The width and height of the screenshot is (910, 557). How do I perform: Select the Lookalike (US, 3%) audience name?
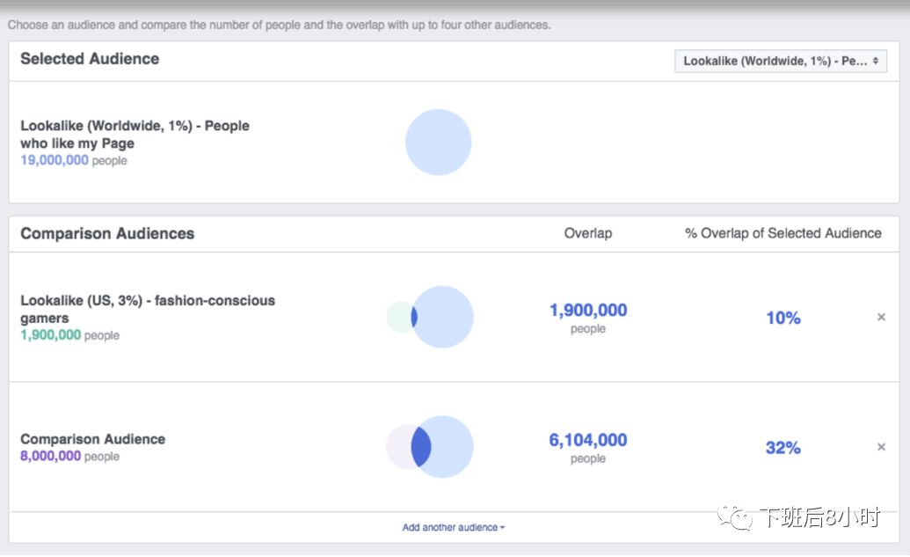pyautogui.click(x=148, y=309)
